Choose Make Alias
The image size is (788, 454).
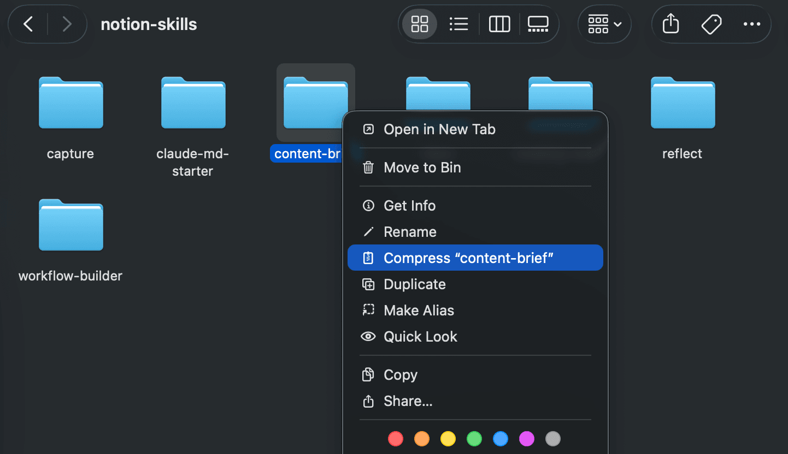point(475,310)
